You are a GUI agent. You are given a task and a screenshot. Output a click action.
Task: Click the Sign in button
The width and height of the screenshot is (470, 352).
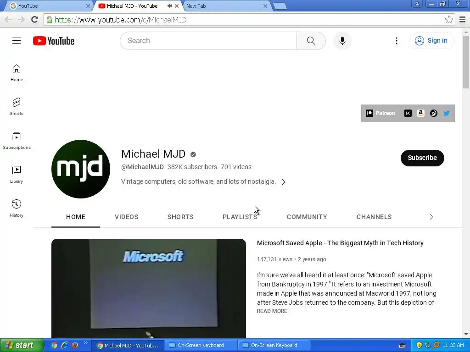click(432, 41)
